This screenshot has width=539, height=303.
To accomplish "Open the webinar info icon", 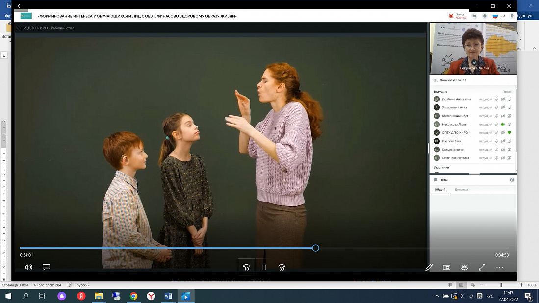I will [x=485, y=16].
